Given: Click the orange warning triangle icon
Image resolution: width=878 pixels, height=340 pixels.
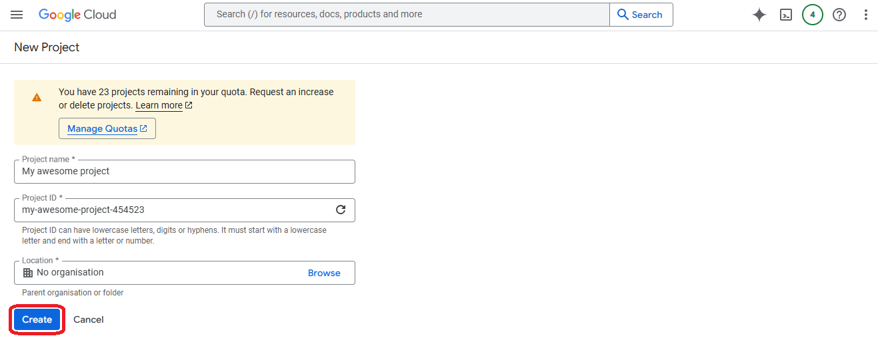Looking at the screenshot, I should click(x=37, y=97).
